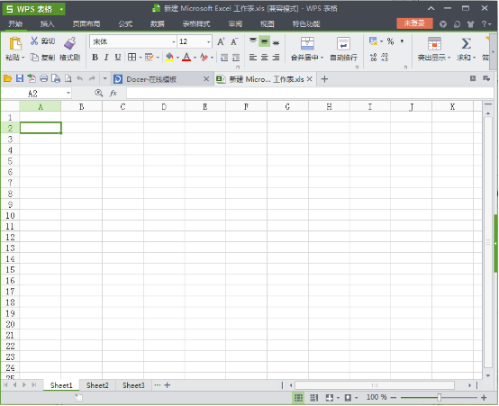Expand the Name Box dropdown arrow
This screenshot has width=499, height=406.
pyautogui.click(x=68, y=93)
